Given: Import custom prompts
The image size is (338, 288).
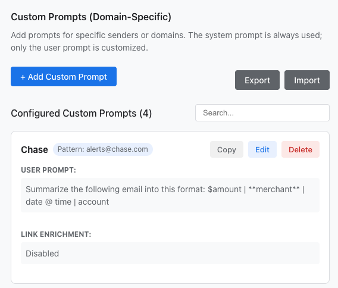Looking at the screenshot, I should click(306, 80).
